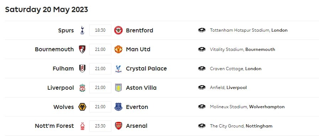Click the Saturday 20 May 2023 heading

pos(46,10)
